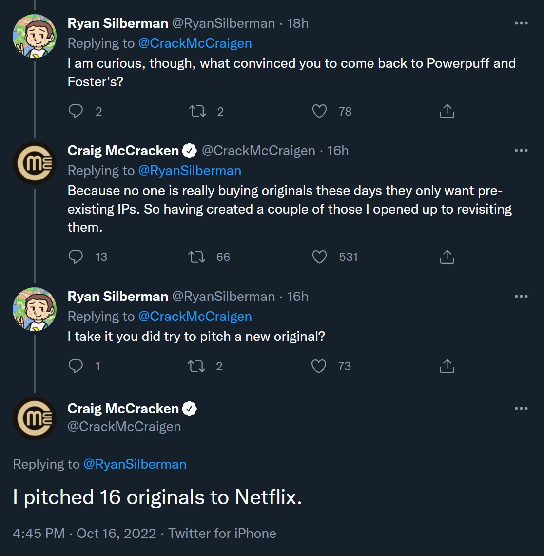The width and height of the screenshot is (544, 556).
Task: Open Craig McCracken's avatar on the Netflix tweet
Action: pos(35,418)
